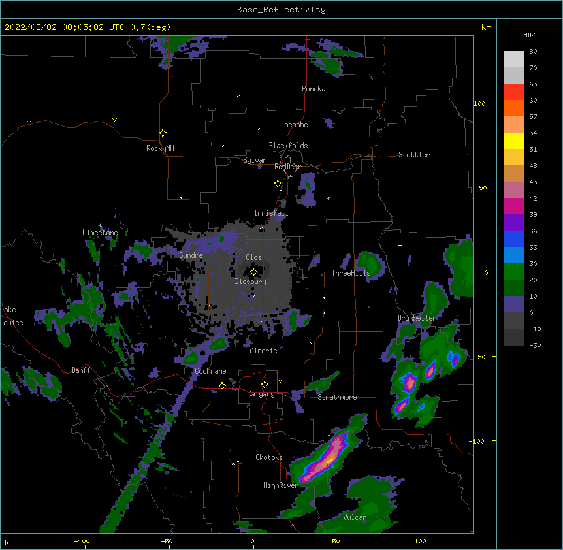Click the Strathmore town label
Screen dimensions: 563x550
pos(337,397)
